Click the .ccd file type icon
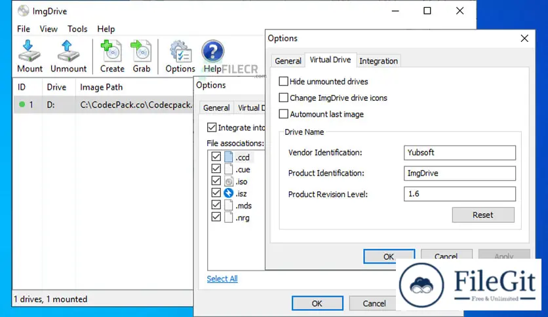This screenshot has height=317, width=548. coord(229,157)
